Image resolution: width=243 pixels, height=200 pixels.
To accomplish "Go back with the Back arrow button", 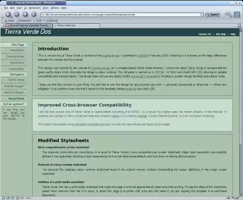I will [x=8, y=14].
